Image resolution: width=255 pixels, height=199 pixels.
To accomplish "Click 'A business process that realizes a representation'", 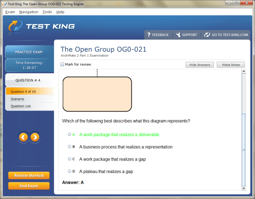I will coord(126,147).
